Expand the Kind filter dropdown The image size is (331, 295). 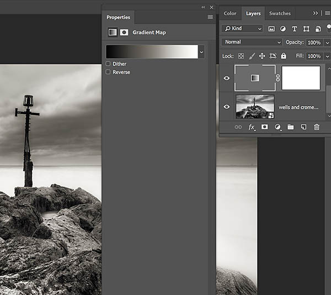[x=243, y=29]
